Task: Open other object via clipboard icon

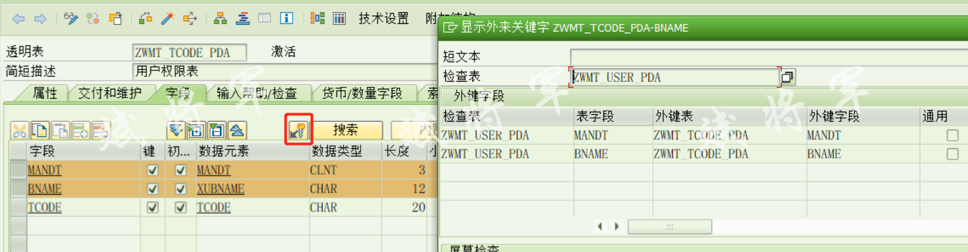Action: click(x=115, y=18)
